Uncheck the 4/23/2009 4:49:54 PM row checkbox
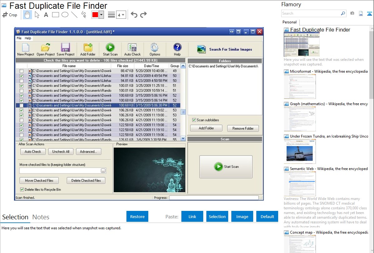 tap(22, 76)
